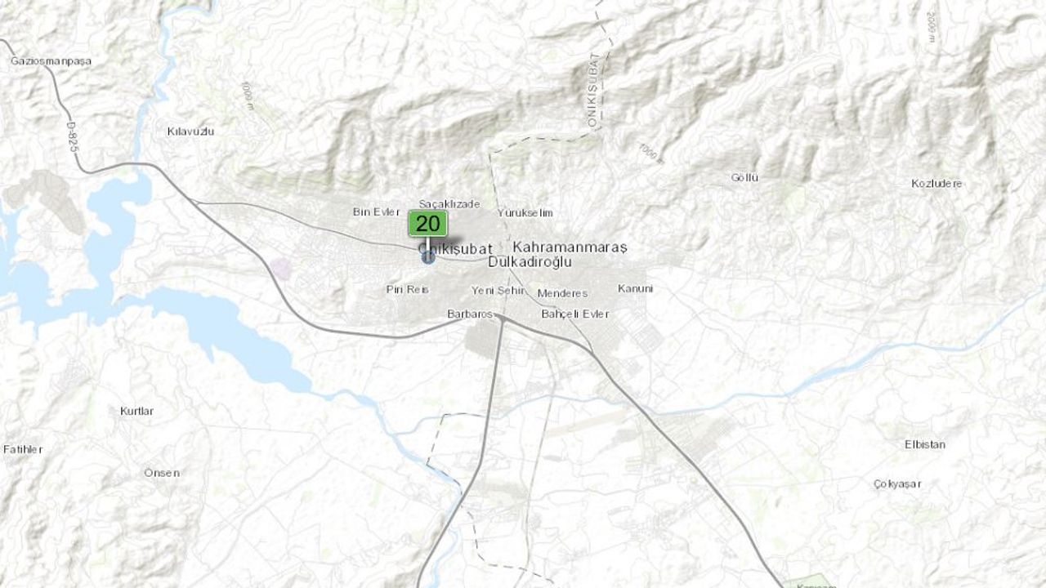
Task: Select the Elbistan place label
Action: tap(925, 444)
